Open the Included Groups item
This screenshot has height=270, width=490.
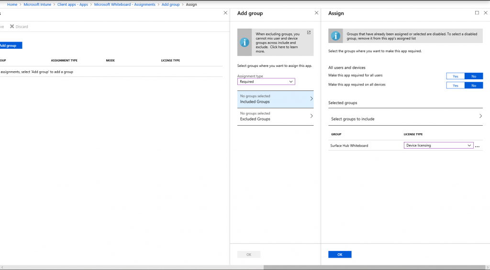click(x=275, y=99)
